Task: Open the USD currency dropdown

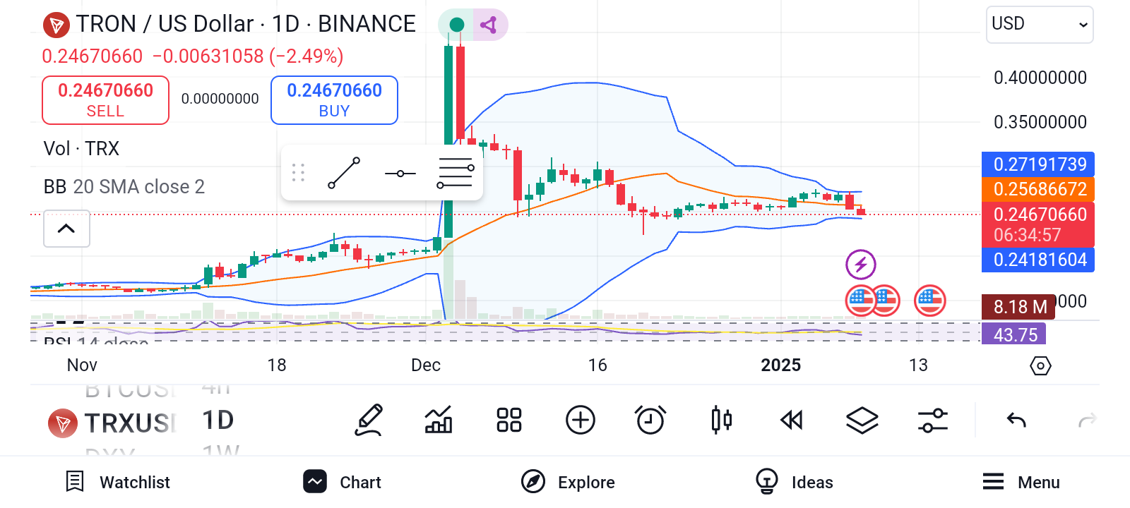Action: [1040, 25]
